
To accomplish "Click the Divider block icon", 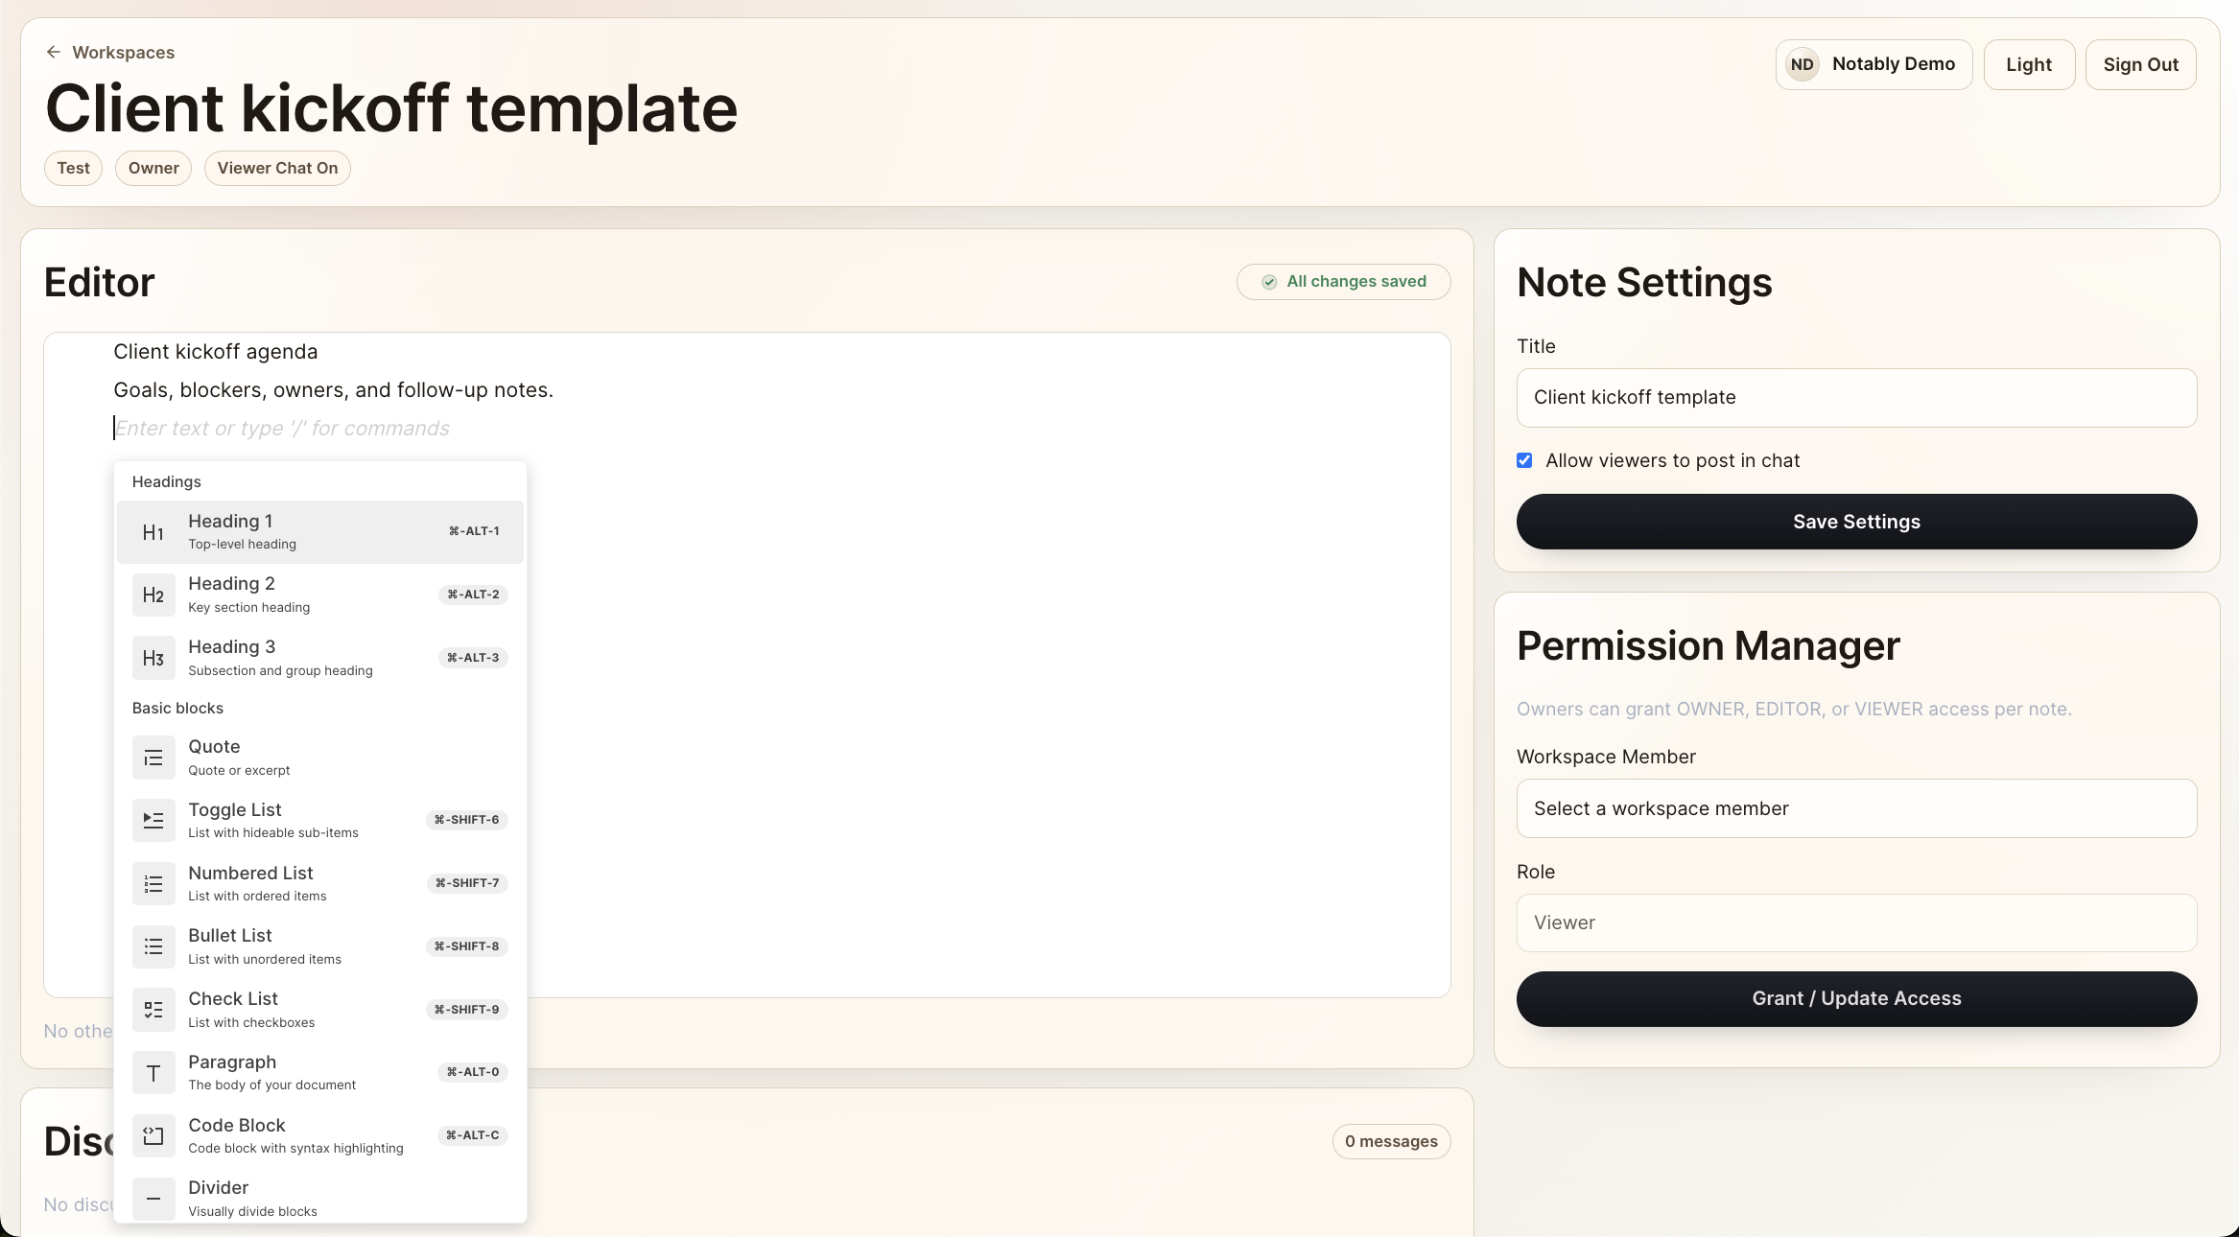I will coord(153,1199).
